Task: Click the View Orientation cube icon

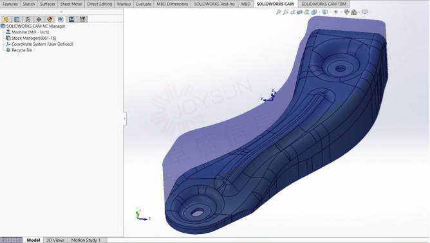Action: tap(314, 12)
